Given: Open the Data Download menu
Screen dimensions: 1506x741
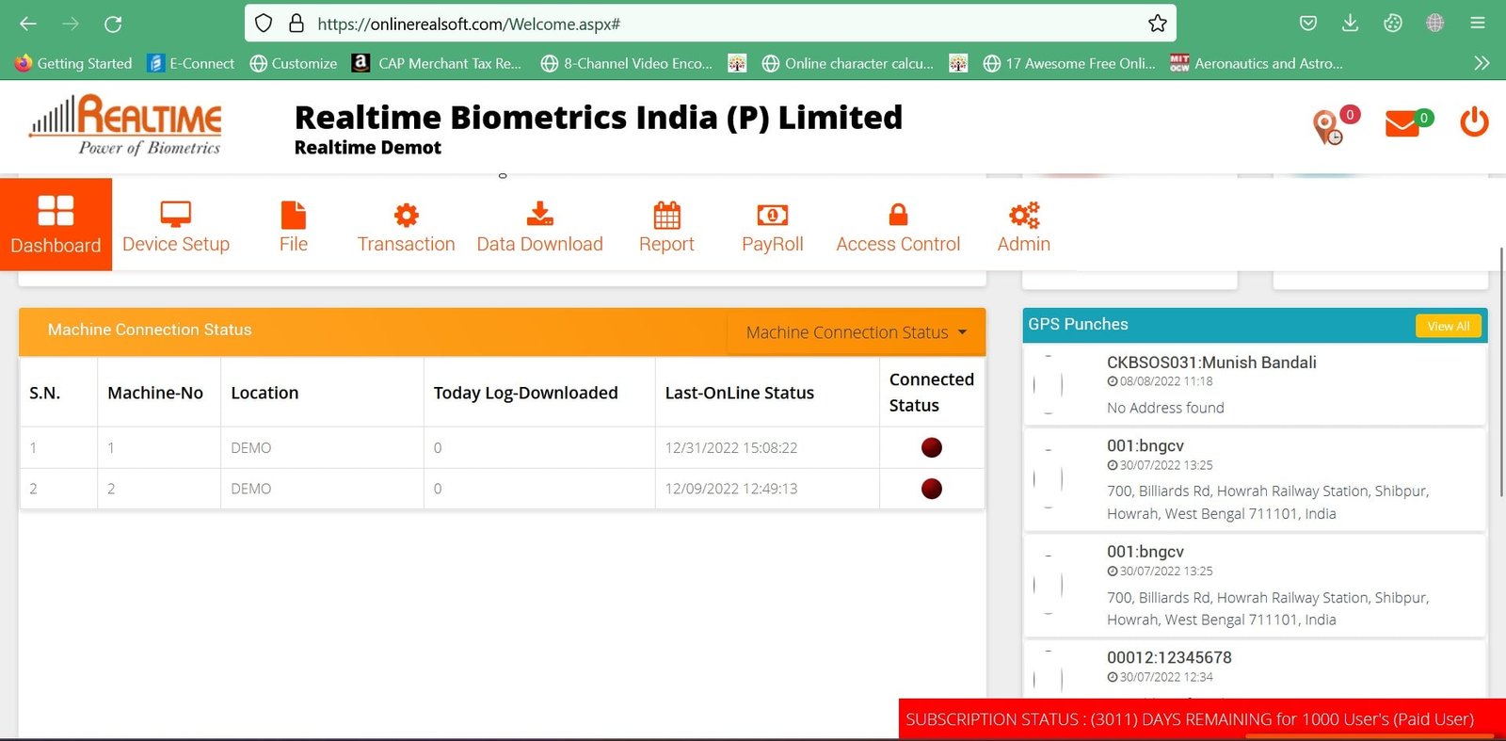Looking at the screenshot, I should point(539,226).
